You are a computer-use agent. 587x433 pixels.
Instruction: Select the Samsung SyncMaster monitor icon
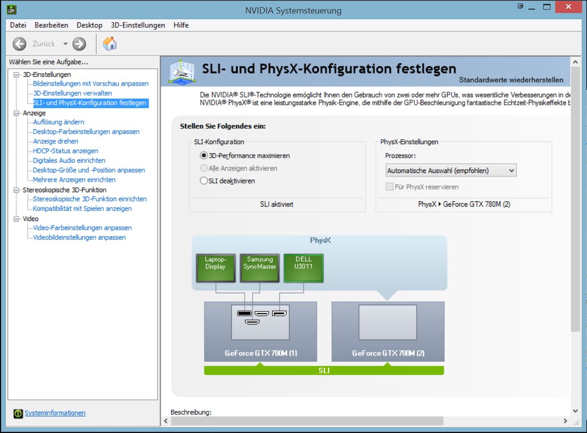pyautogui.click(x=260, y=268)
